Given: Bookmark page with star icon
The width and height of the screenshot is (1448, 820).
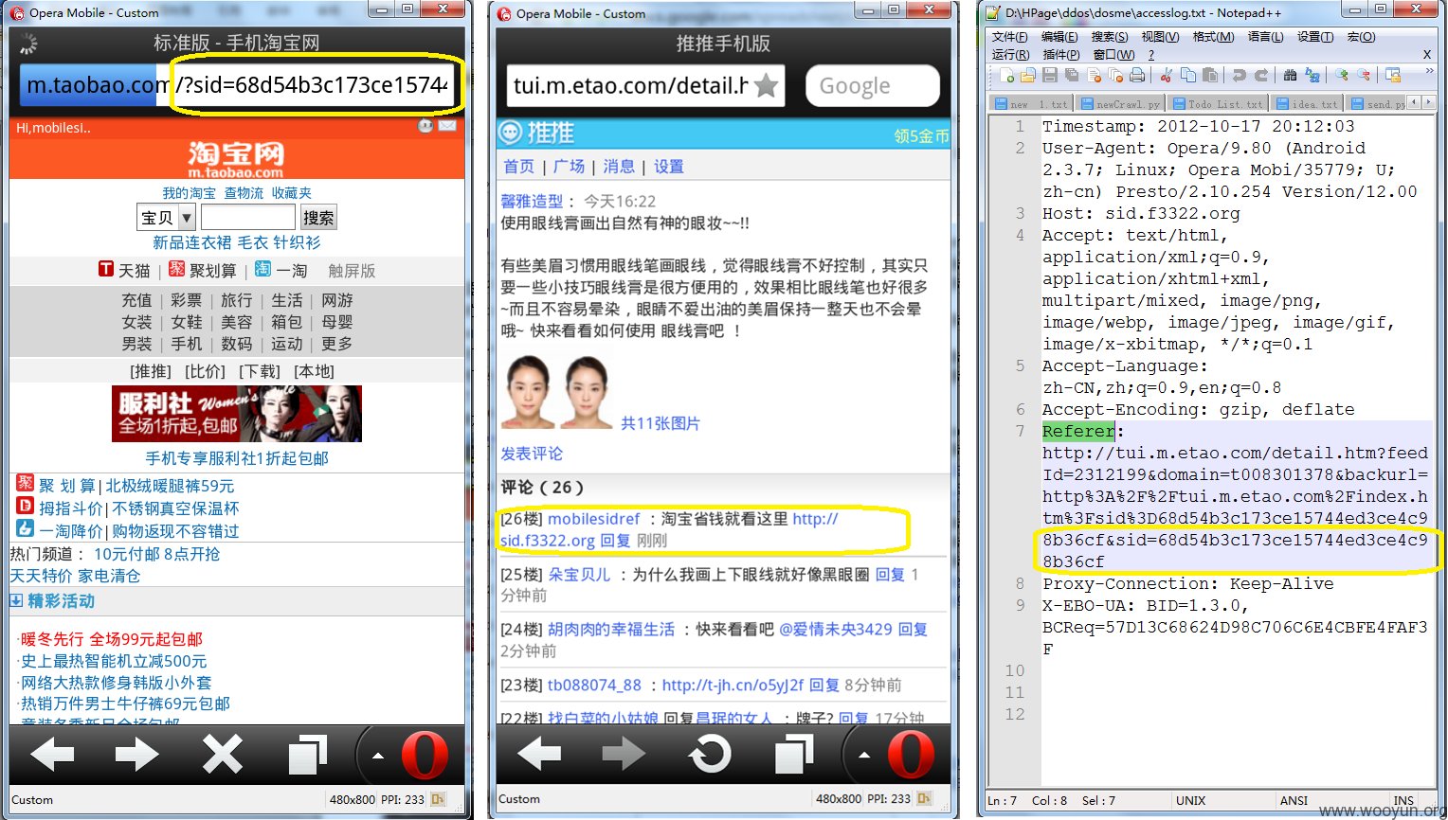Looking at the screenshot, I should tap(766, 86).
